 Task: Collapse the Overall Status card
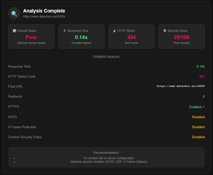31,36
